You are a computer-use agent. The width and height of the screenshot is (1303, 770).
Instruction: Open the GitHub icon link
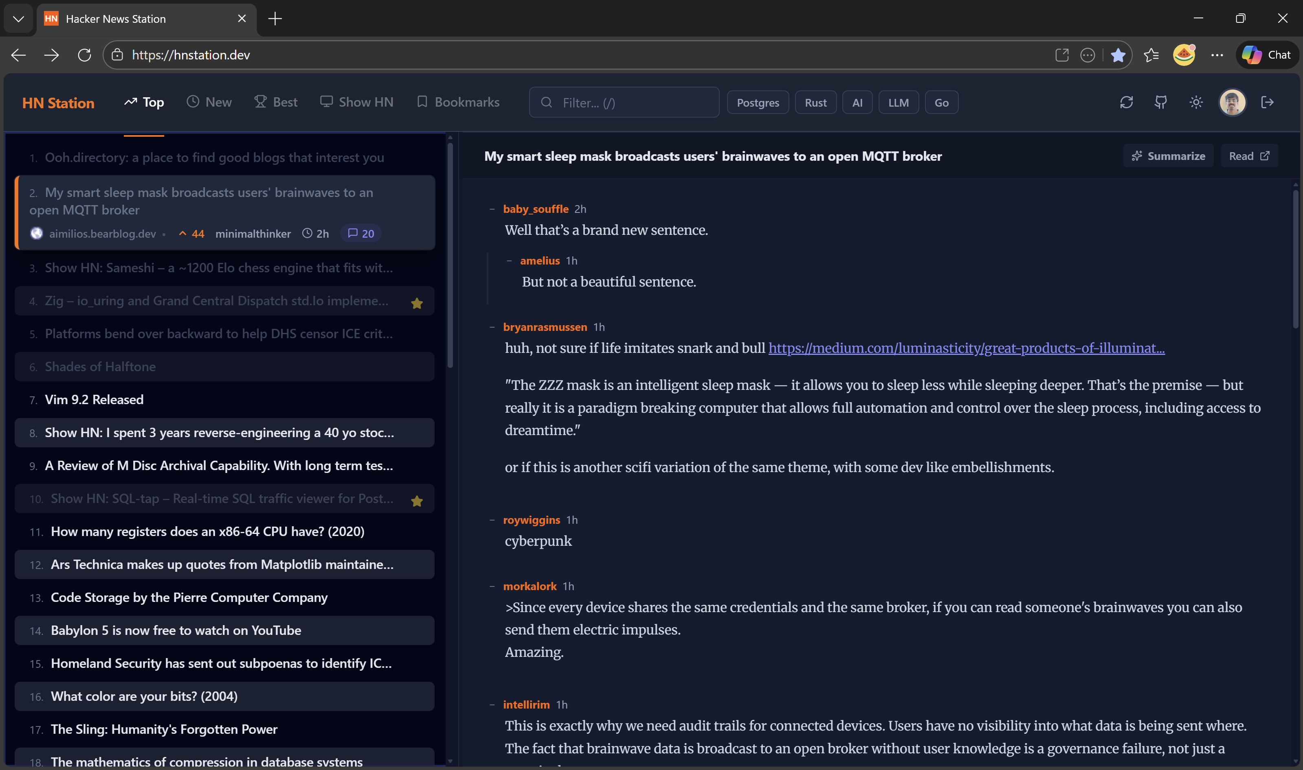[x=1161, y=102]
